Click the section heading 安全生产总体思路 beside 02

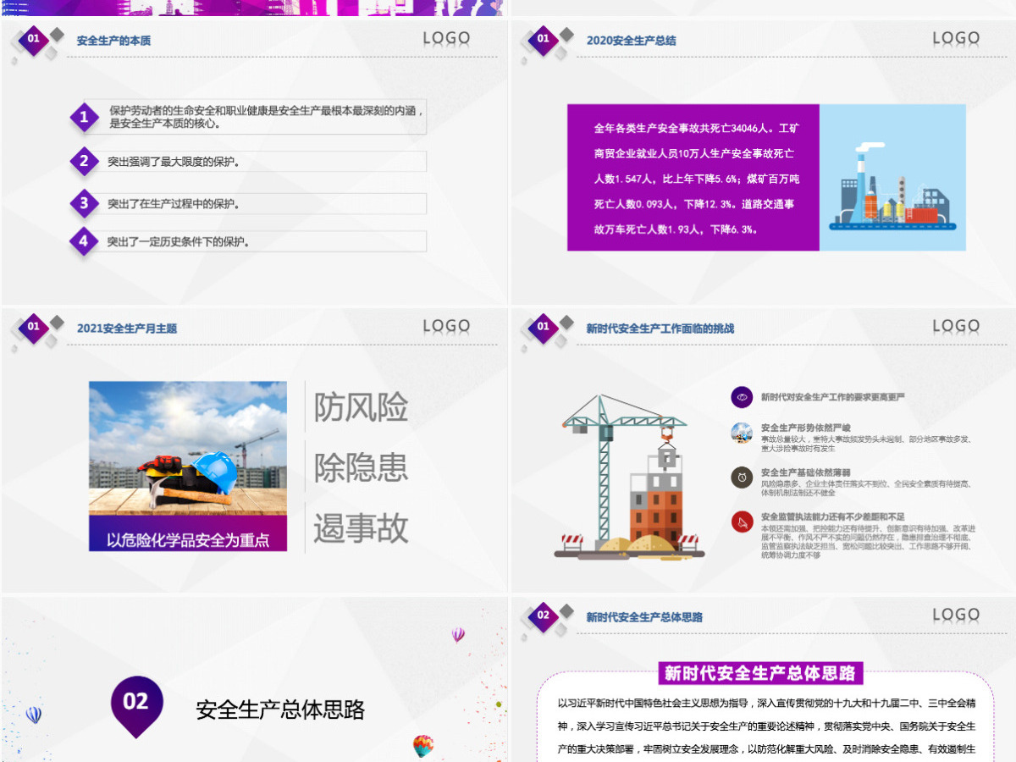click(x=280, y=710)
